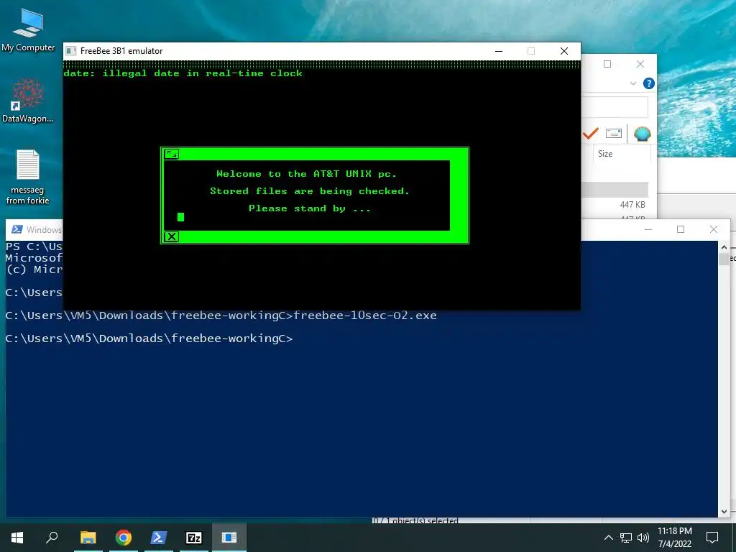Open the network tray icon
The height and width of the screenshot is (552, 736).
626,538
